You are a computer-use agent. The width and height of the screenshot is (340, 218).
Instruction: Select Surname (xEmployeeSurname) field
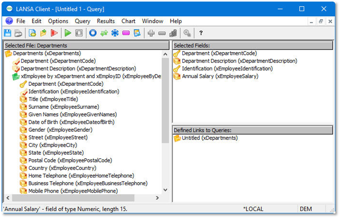64,107
